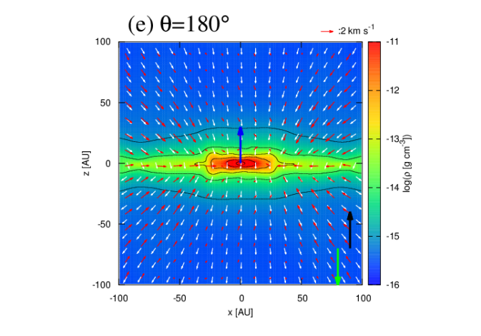Click the "z [AU]" vertical axis label
This screenshot has width=481, height=336.
tap(86, 163)
